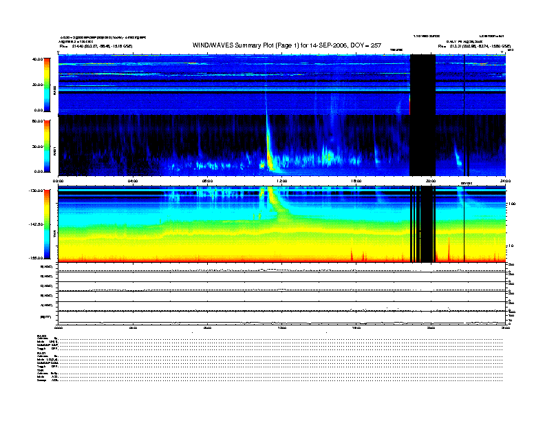Click the RAD2 vertical axis label

point(54,90)
